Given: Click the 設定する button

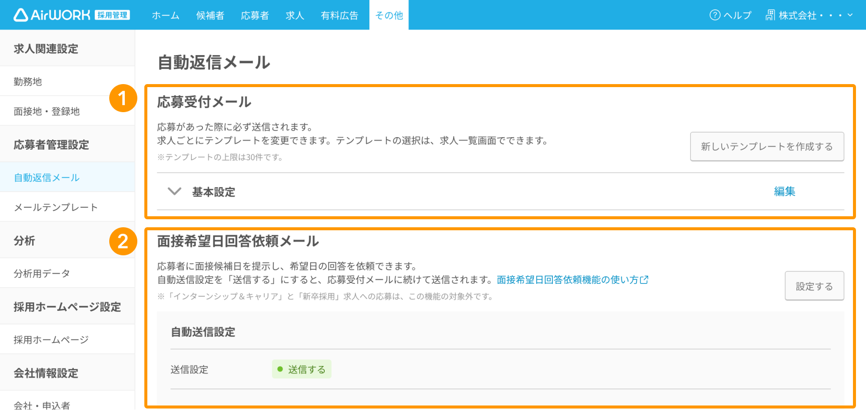Looking at the screenshot, I should [814, 286].
